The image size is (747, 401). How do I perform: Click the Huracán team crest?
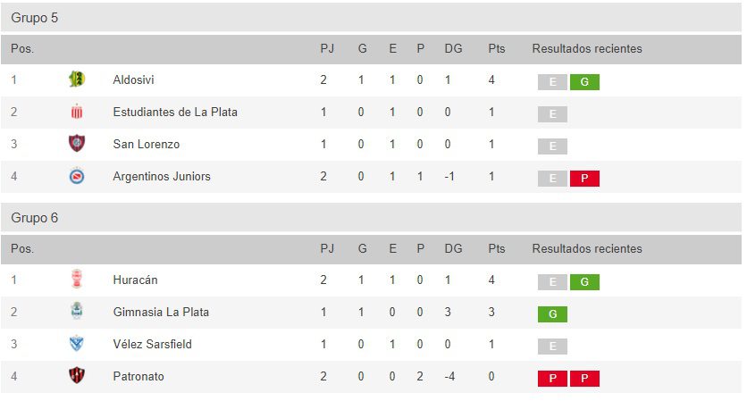(x=77, y=280)
